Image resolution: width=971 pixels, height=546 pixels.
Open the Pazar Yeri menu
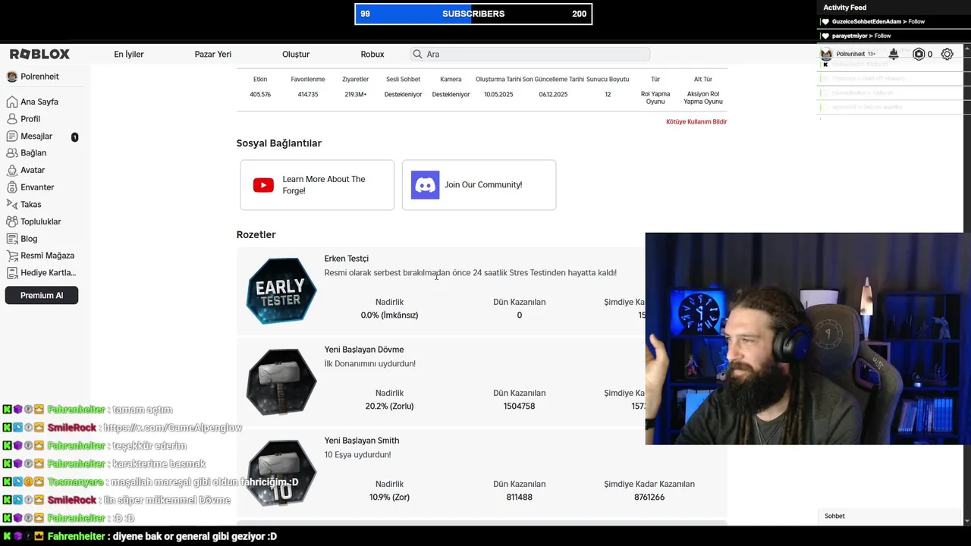point(213,55)
